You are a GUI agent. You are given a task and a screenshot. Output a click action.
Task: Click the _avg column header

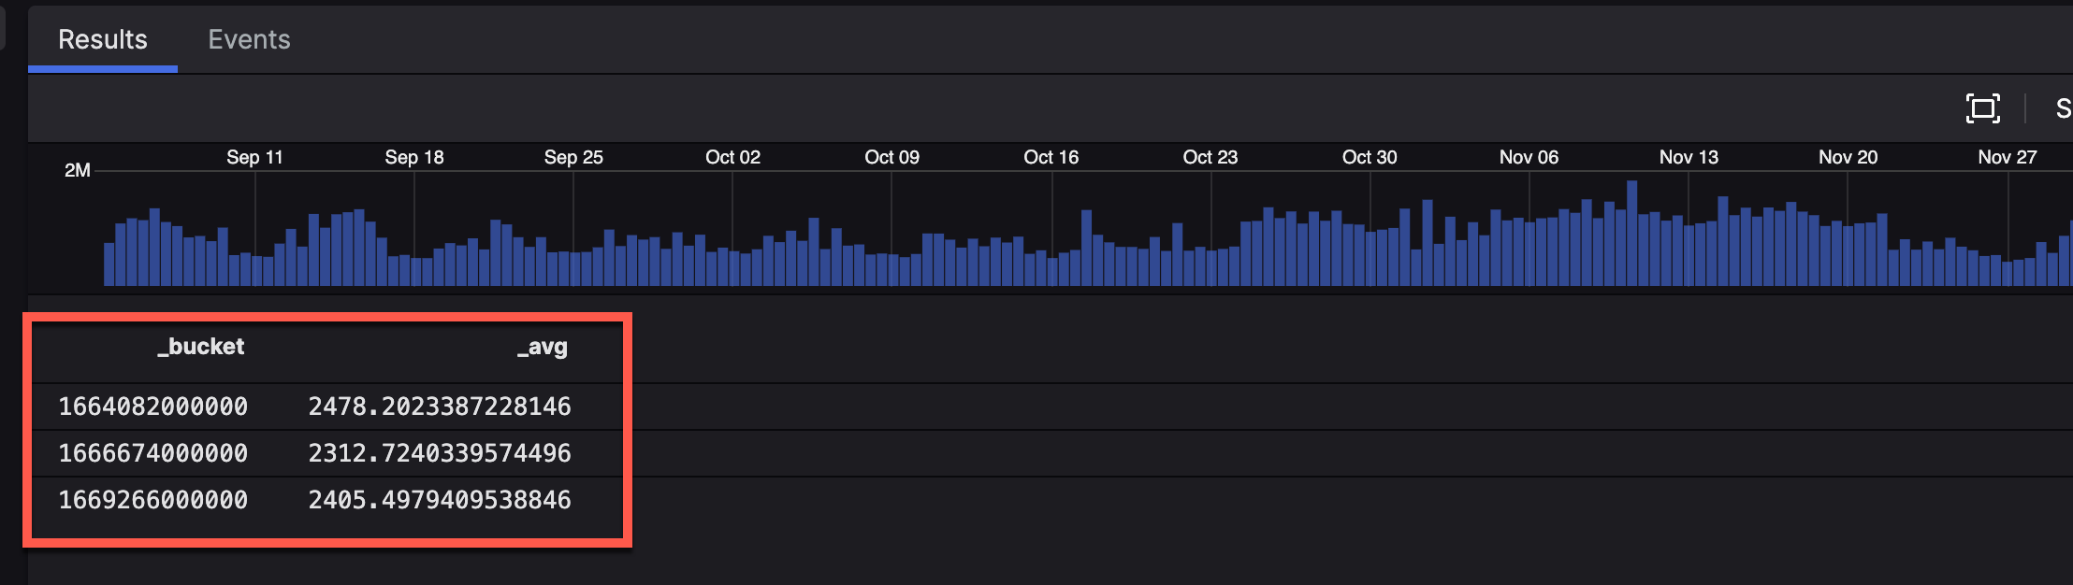point(543,347)
